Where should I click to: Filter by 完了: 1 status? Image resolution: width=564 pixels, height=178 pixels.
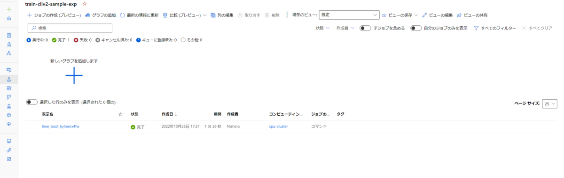point(61,40)
